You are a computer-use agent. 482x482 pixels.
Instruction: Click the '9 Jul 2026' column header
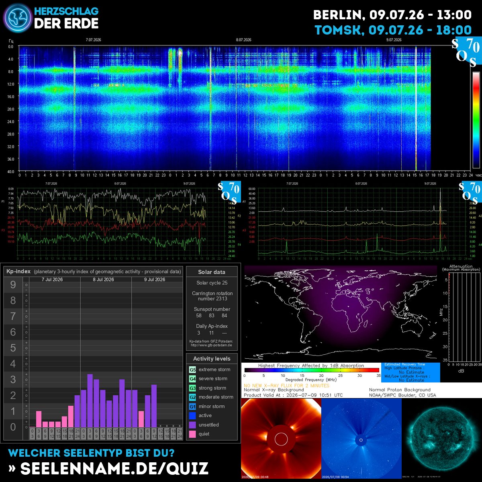pos(155,280)
